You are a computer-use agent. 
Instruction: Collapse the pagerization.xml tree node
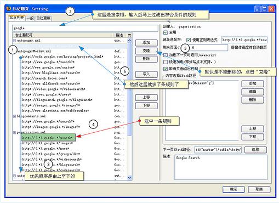14,132
